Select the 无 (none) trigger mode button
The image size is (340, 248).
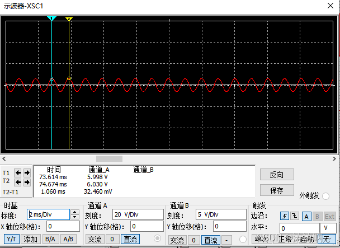click(327, 239)
